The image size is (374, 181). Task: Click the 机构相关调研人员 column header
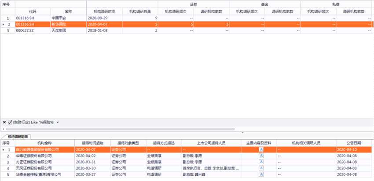pyautogui.click(x=307, y=143)
